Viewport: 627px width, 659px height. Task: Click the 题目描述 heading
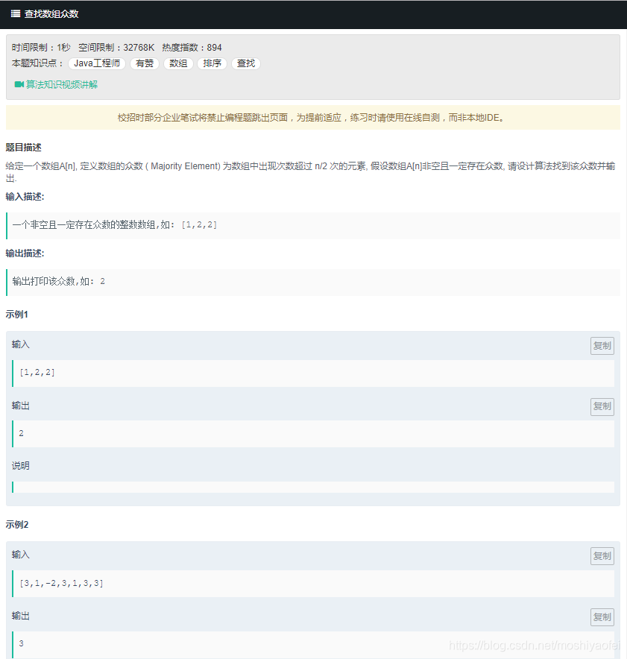pyautogui.click(x=24, y=148)
